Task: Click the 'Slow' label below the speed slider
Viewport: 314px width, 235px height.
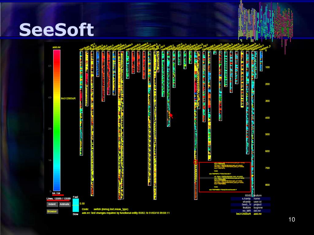Action: pos(75,214)
